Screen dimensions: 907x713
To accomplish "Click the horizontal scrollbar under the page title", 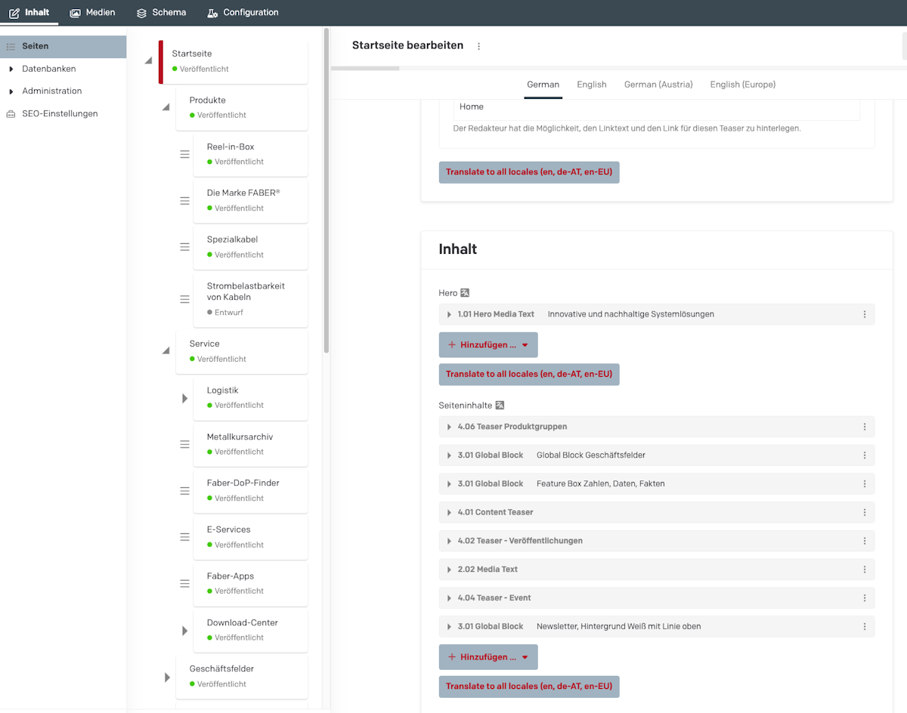I will point(365,68).
